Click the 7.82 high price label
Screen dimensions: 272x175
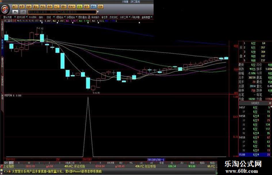pos(41,28)
